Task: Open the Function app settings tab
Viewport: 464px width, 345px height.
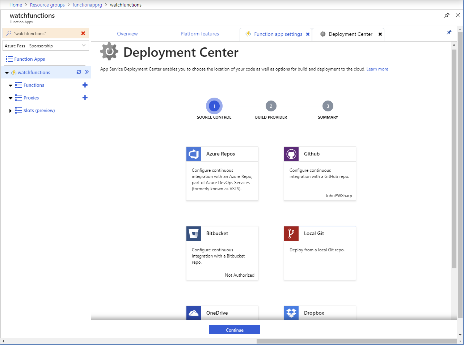Action: pyautogui.click(x=278, y=34)
